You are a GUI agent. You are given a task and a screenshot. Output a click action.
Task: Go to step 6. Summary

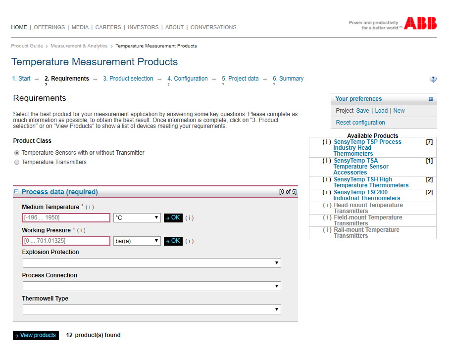tap(288, 79)
